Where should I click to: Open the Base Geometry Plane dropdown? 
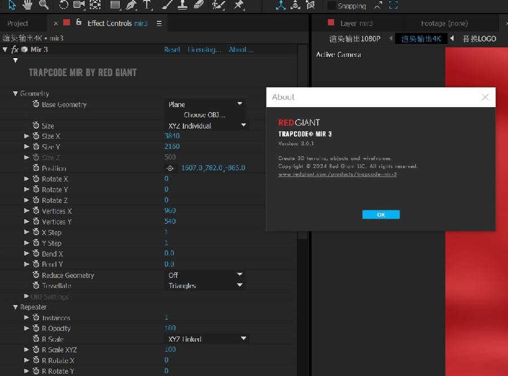point(205,104)
